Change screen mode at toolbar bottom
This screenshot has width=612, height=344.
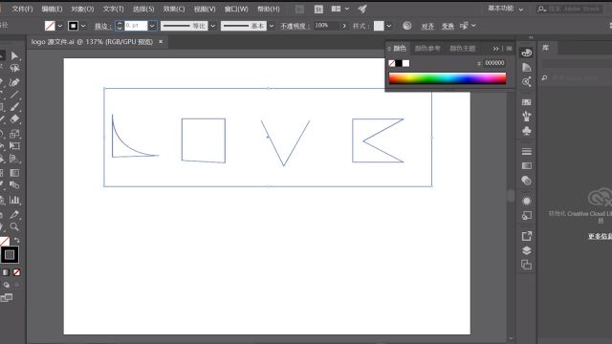7,298
